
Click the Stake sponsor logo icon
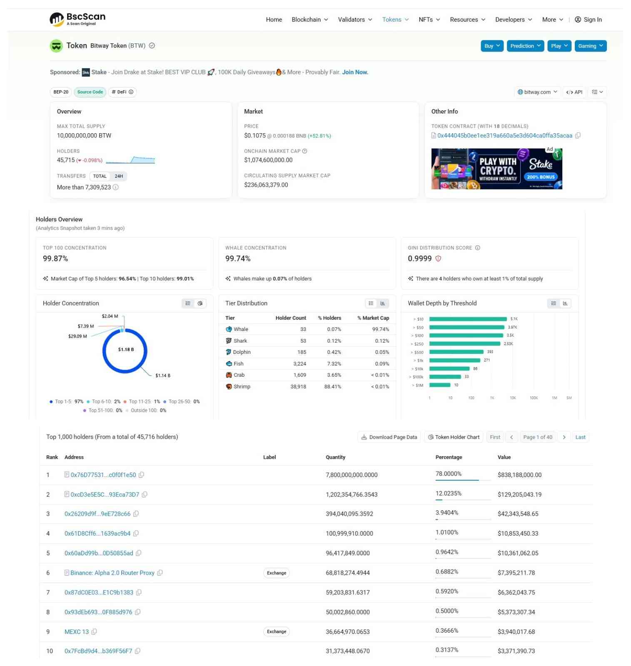coord(86,72)
